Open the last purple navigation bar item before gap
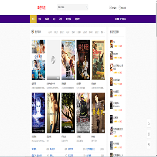 pos(77,19)
